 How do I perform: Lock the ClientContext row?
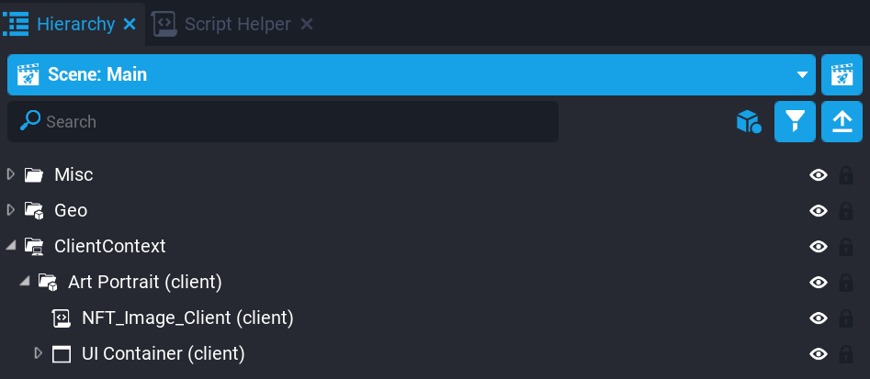(845, 246)
